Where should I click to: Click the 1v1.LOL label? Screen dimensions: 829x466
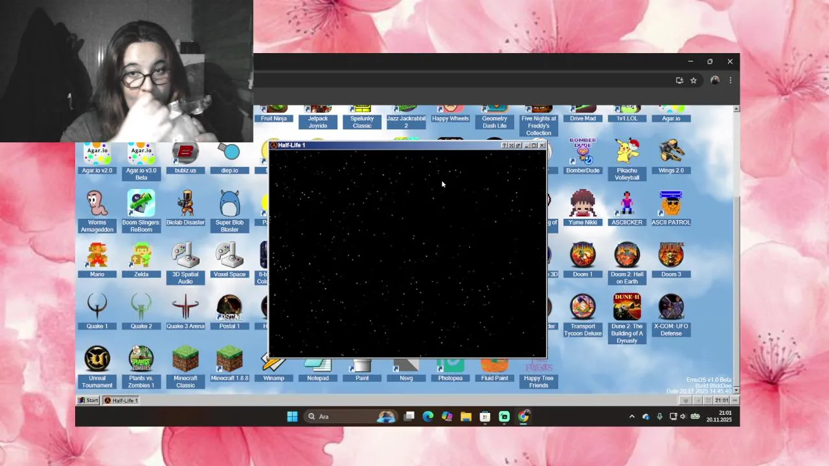click(627, 118)
